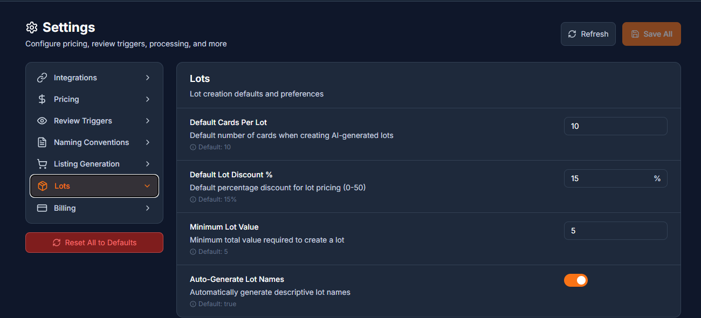
Task: Click the Settings gear icon in header
Action: (31, 27)
